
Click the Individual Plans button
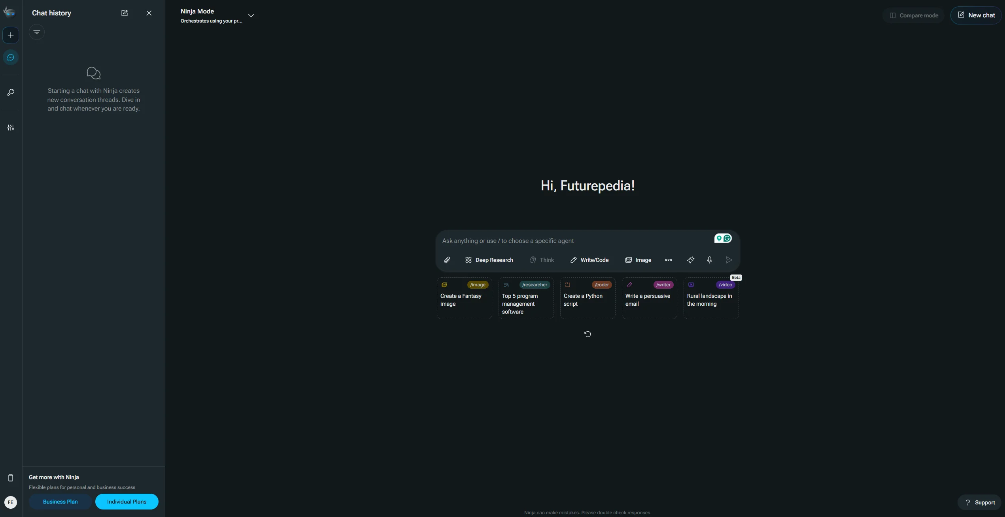pyautogui.click(x=127, y=502)
